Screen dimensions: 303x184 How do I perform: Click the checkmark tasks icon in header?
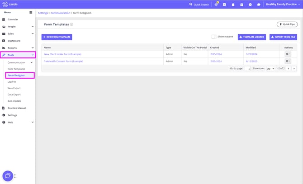click(250, 5)
